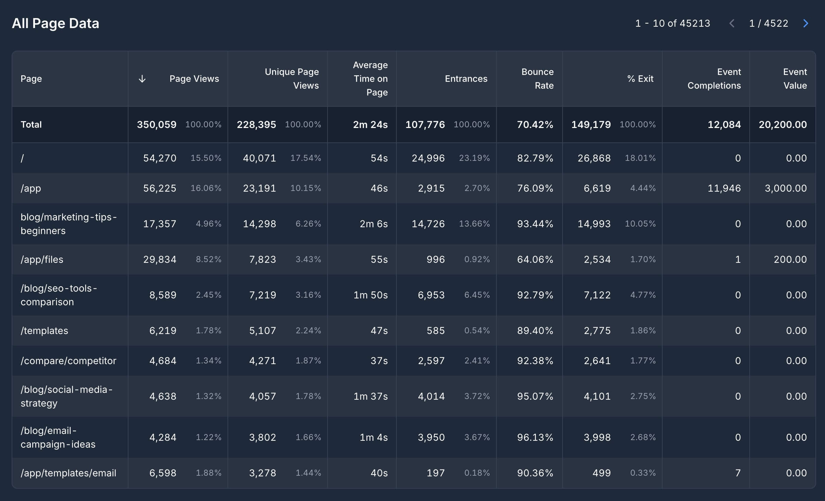Sort by Page Views column header
Viewport: 825px width, 501px height.
[194, 79]
